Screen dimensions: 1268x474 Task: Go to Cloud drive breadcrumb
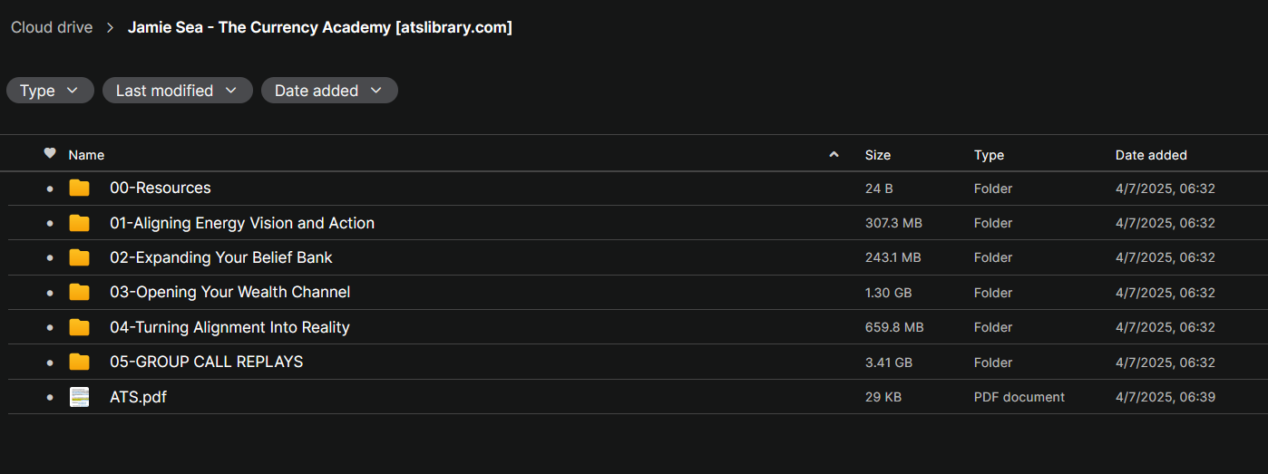[x=52, y=27]
